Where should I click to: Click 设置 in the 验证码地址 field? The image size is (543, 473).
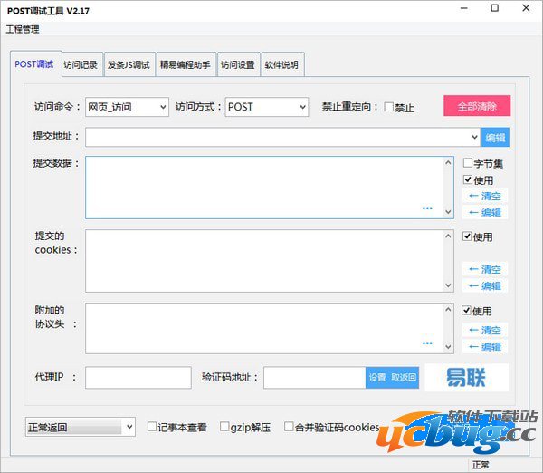pos(377,378)
